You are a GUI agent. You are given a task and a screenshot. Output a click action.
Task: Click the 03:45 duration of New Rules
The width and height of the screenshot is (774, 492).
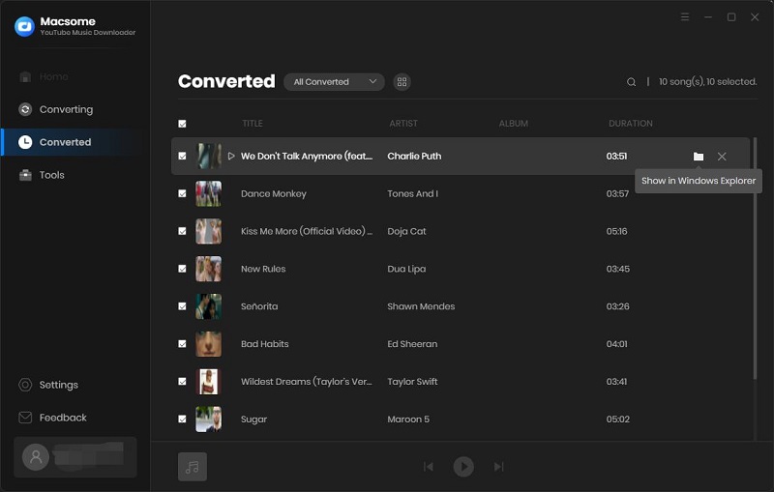(x=618, y=269)
